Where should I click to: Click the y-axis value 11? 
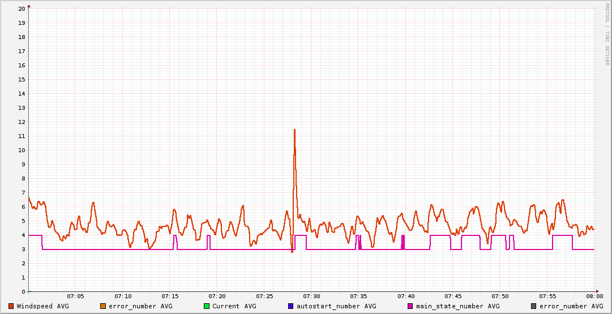pyautogui.click(x=22, y=136)
